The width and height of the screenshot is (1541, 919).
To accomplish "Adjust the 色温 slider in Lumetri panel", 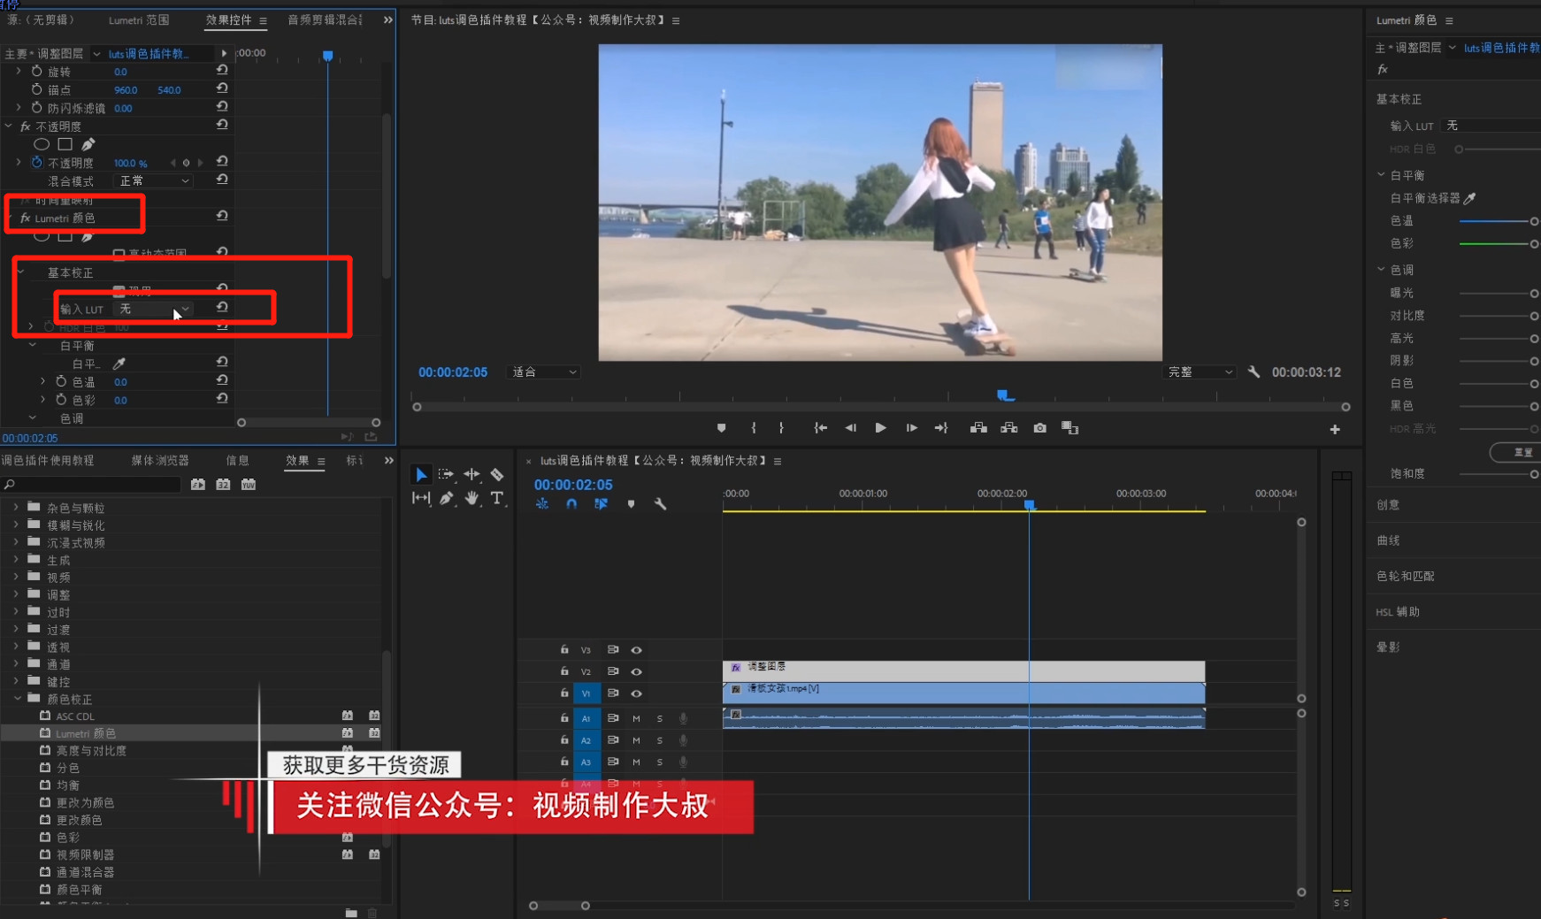I will [x=1499, y=221].
